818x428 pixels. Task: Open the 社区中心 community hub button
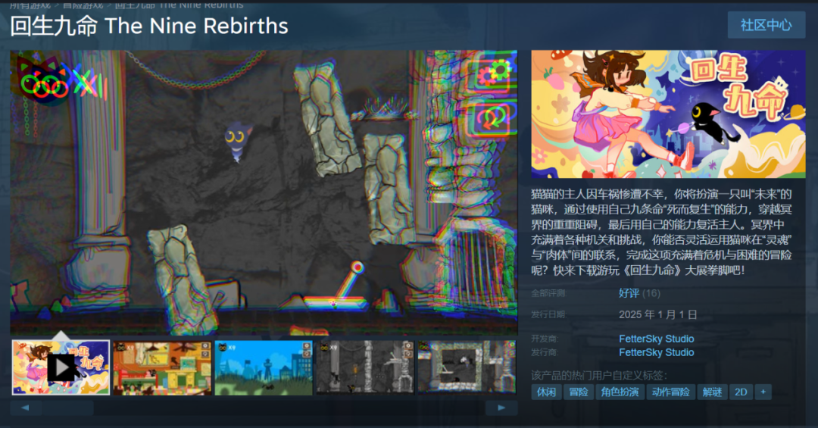click(x=766, y=25)
